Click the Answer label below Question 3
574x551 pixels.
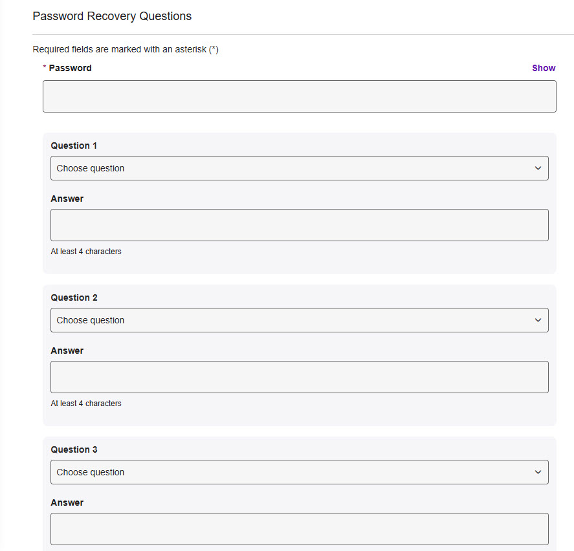[x=67, y=502]
